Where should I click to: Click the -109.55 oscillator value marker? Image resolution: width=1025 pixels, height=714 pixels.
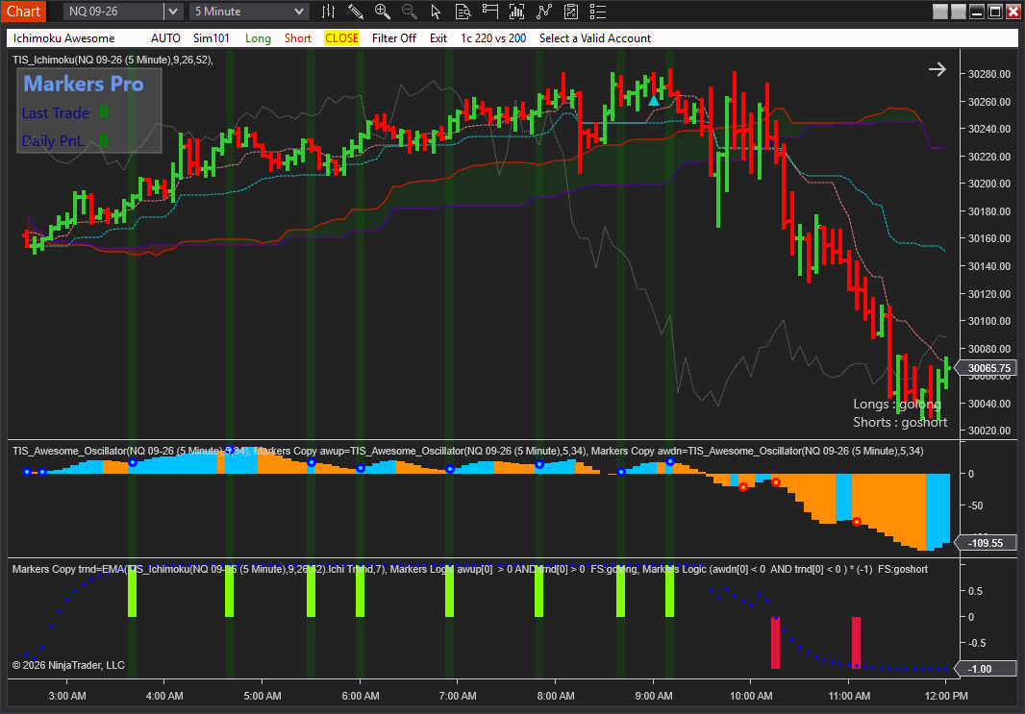coord(986,543)
